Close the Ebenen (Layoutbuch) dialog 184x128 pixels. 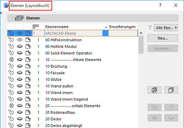point(176,5)
